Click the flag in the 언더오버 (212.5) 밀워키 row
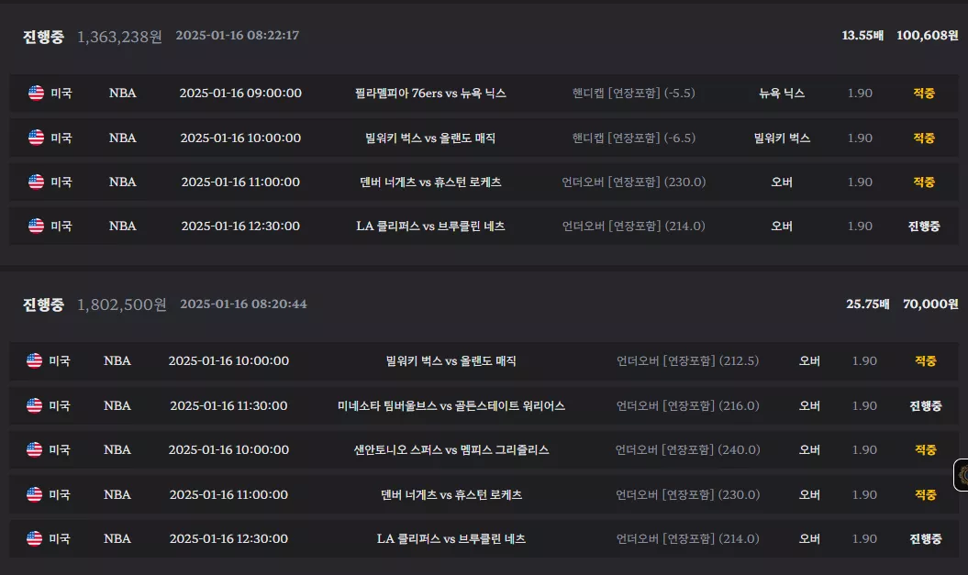Image resolution: width=968 pixels, height=575 pixels. 35,361
